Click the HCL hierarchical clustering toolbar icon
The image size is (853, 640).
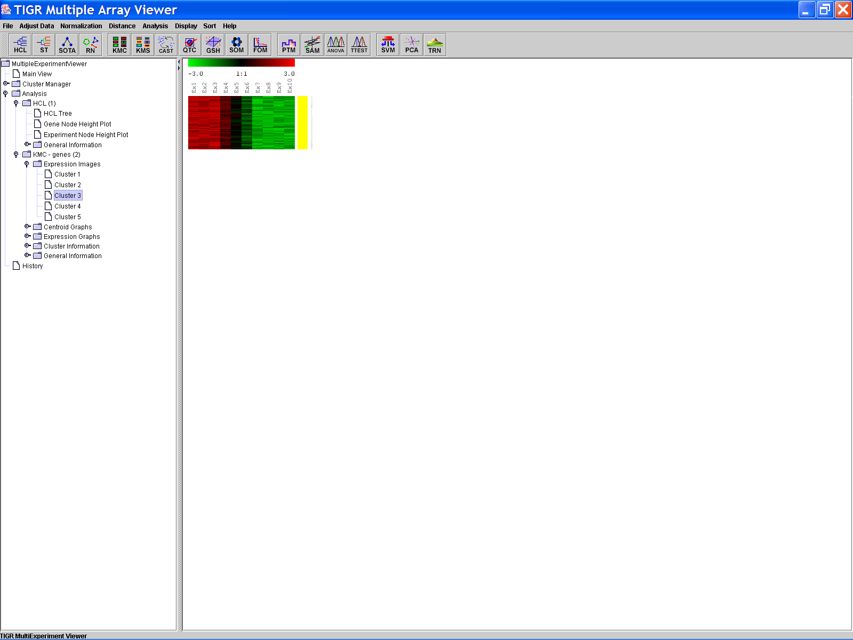pyautogui.click(x=20, y=45)
